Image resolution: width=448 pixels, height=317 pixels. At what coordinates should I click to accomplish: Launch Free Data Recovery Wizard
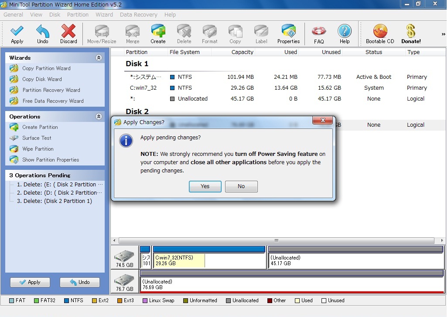(53, 101)
